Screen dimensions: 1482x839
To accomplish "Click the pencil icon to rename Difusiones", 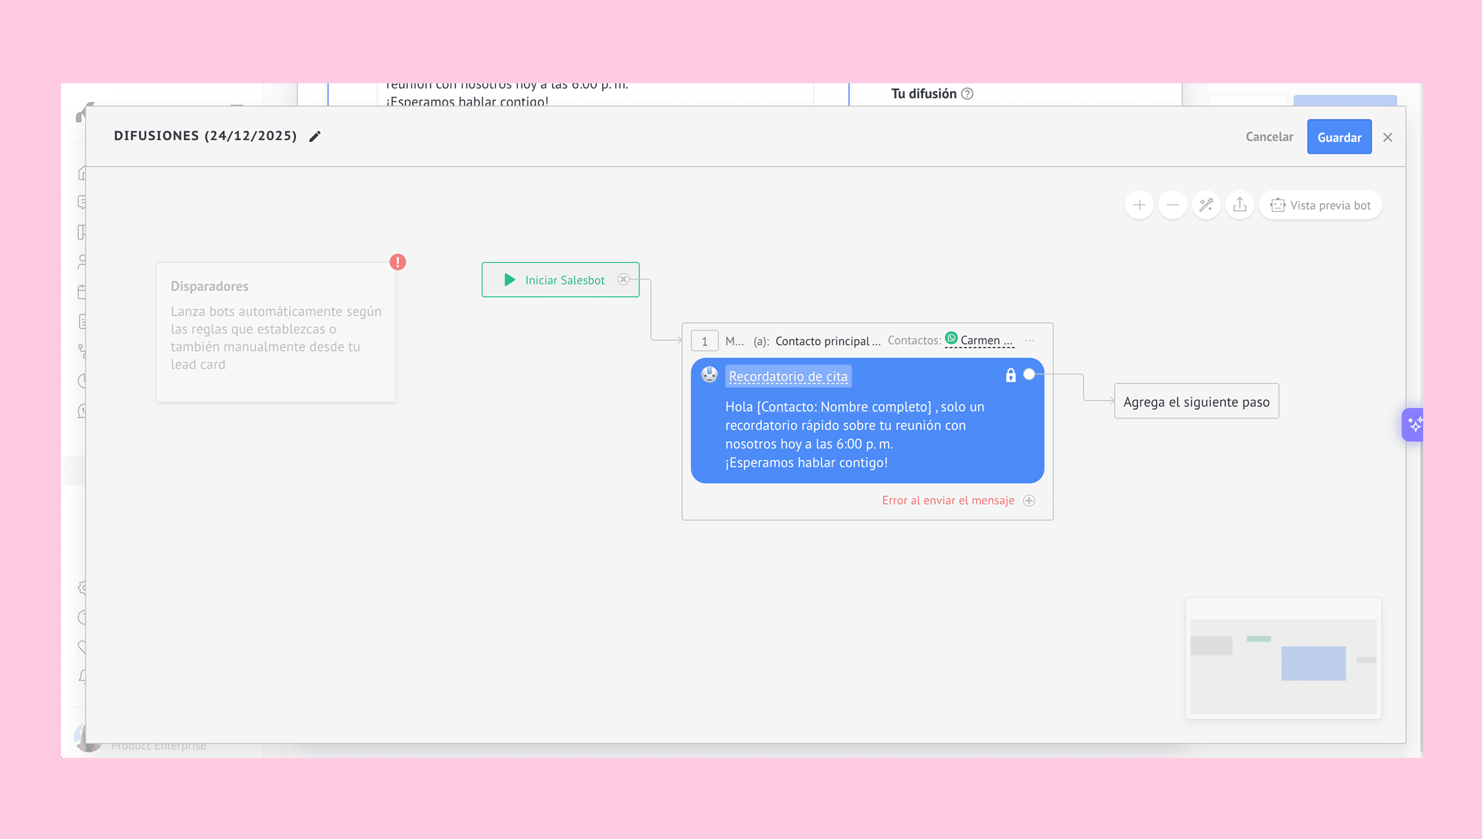I will 314,137.
